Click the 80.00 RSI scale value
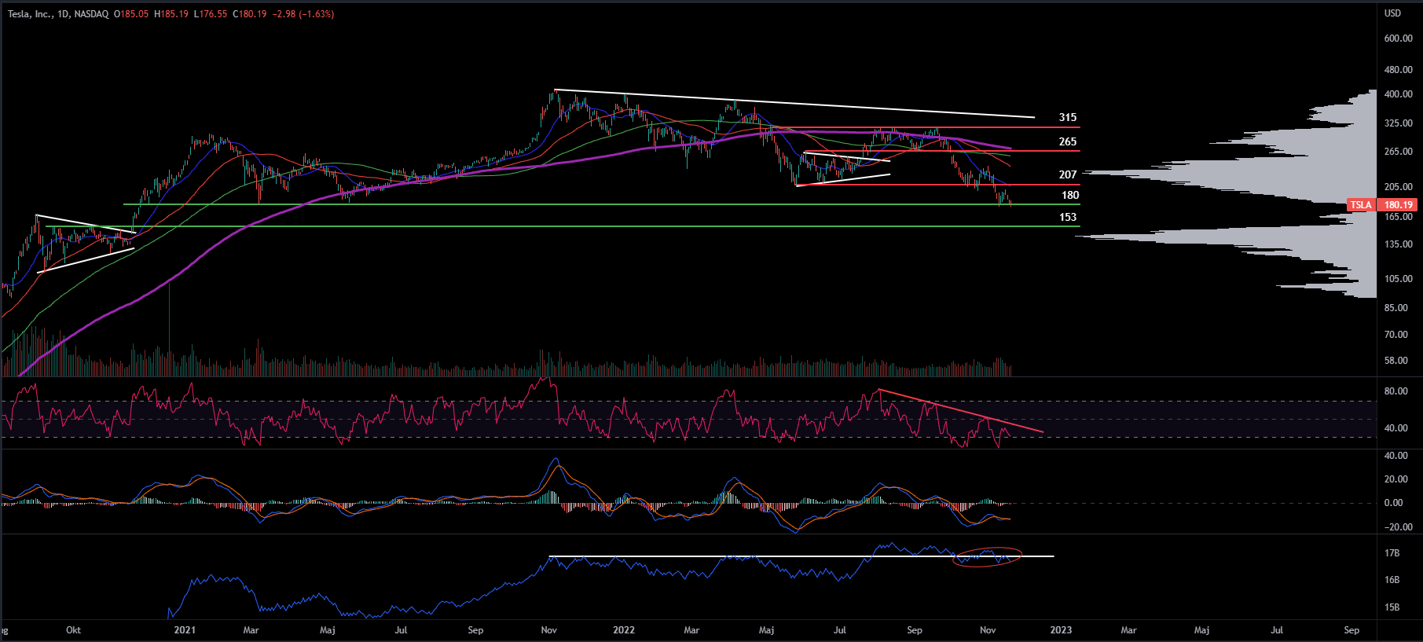Viewport: 1423px width, 642px height. tap(1395, 391)
